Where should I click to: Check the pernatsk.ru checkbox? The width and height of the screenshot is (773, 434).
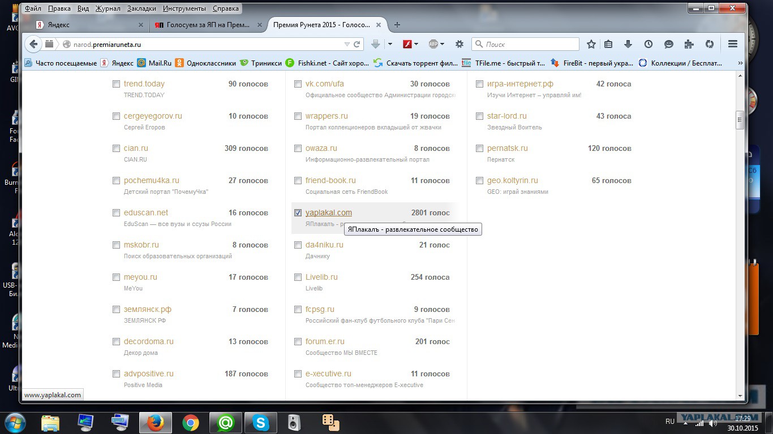pyautogui.click(x=479, y=149)
